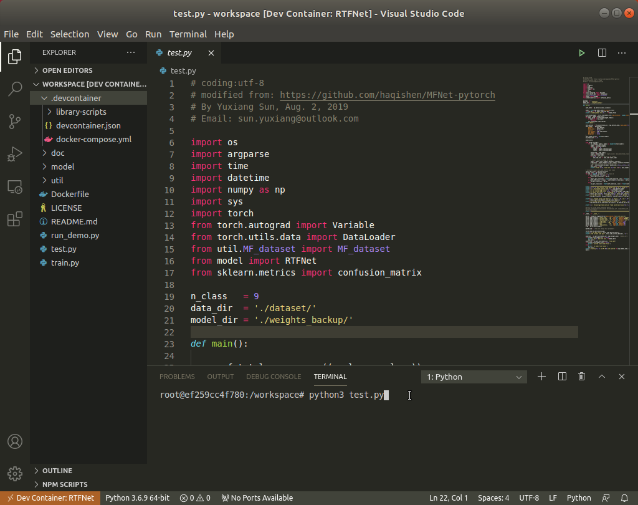Open notifications bell in status bar

[x=624, y=498]
